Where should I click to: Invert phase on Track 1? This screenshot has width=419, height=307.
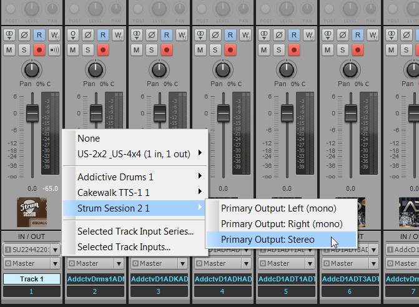point(24,35)
